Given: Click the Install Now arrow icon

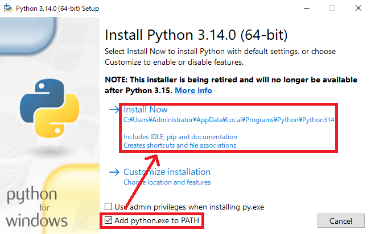Looking at the screenshot, I should pos(113,110).
